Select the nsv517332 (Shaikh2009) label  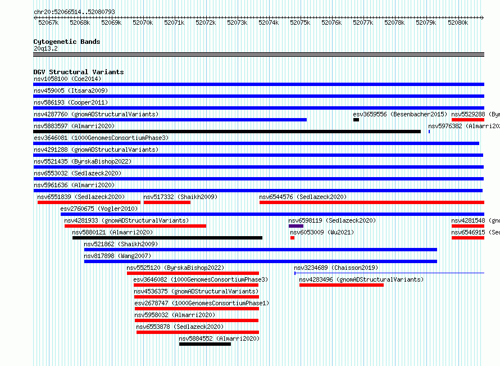pyautogui.click(x=180, y=197)
